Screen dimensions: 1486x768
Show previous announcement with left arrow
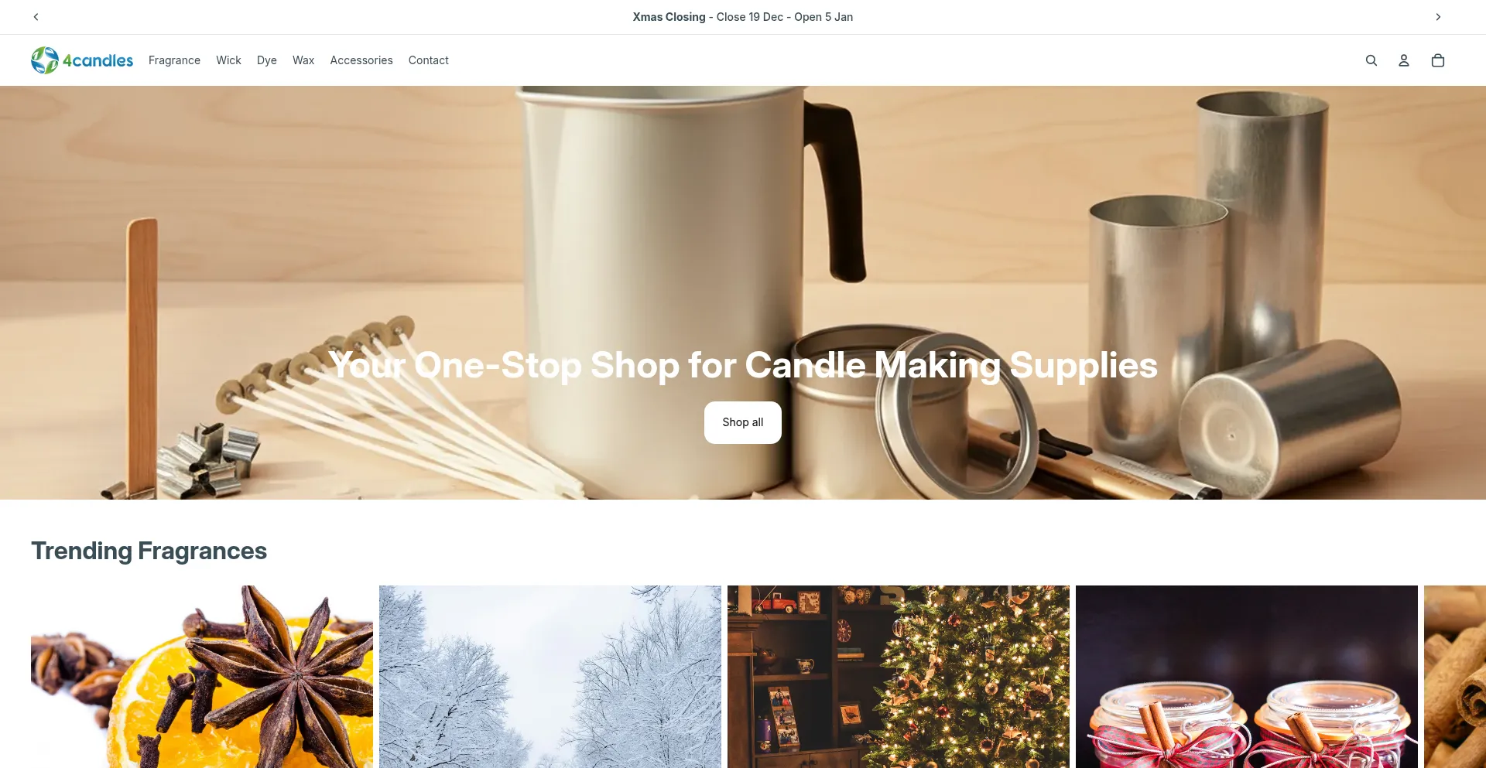pyautogui.click(x=36, y=17)
